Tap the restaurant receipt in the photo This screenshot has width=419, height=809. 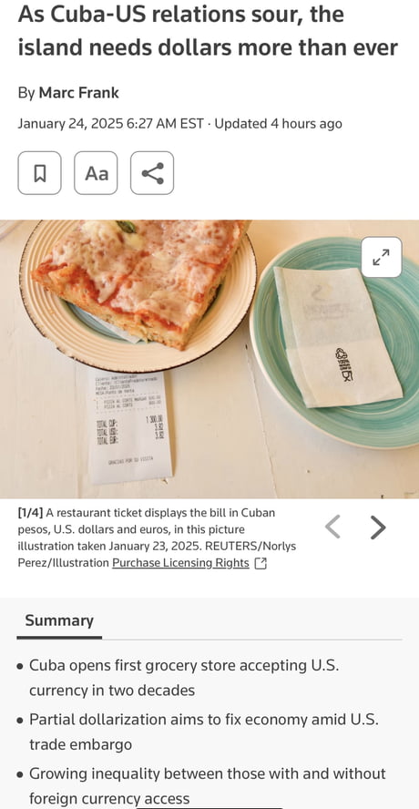pos(129,423)
